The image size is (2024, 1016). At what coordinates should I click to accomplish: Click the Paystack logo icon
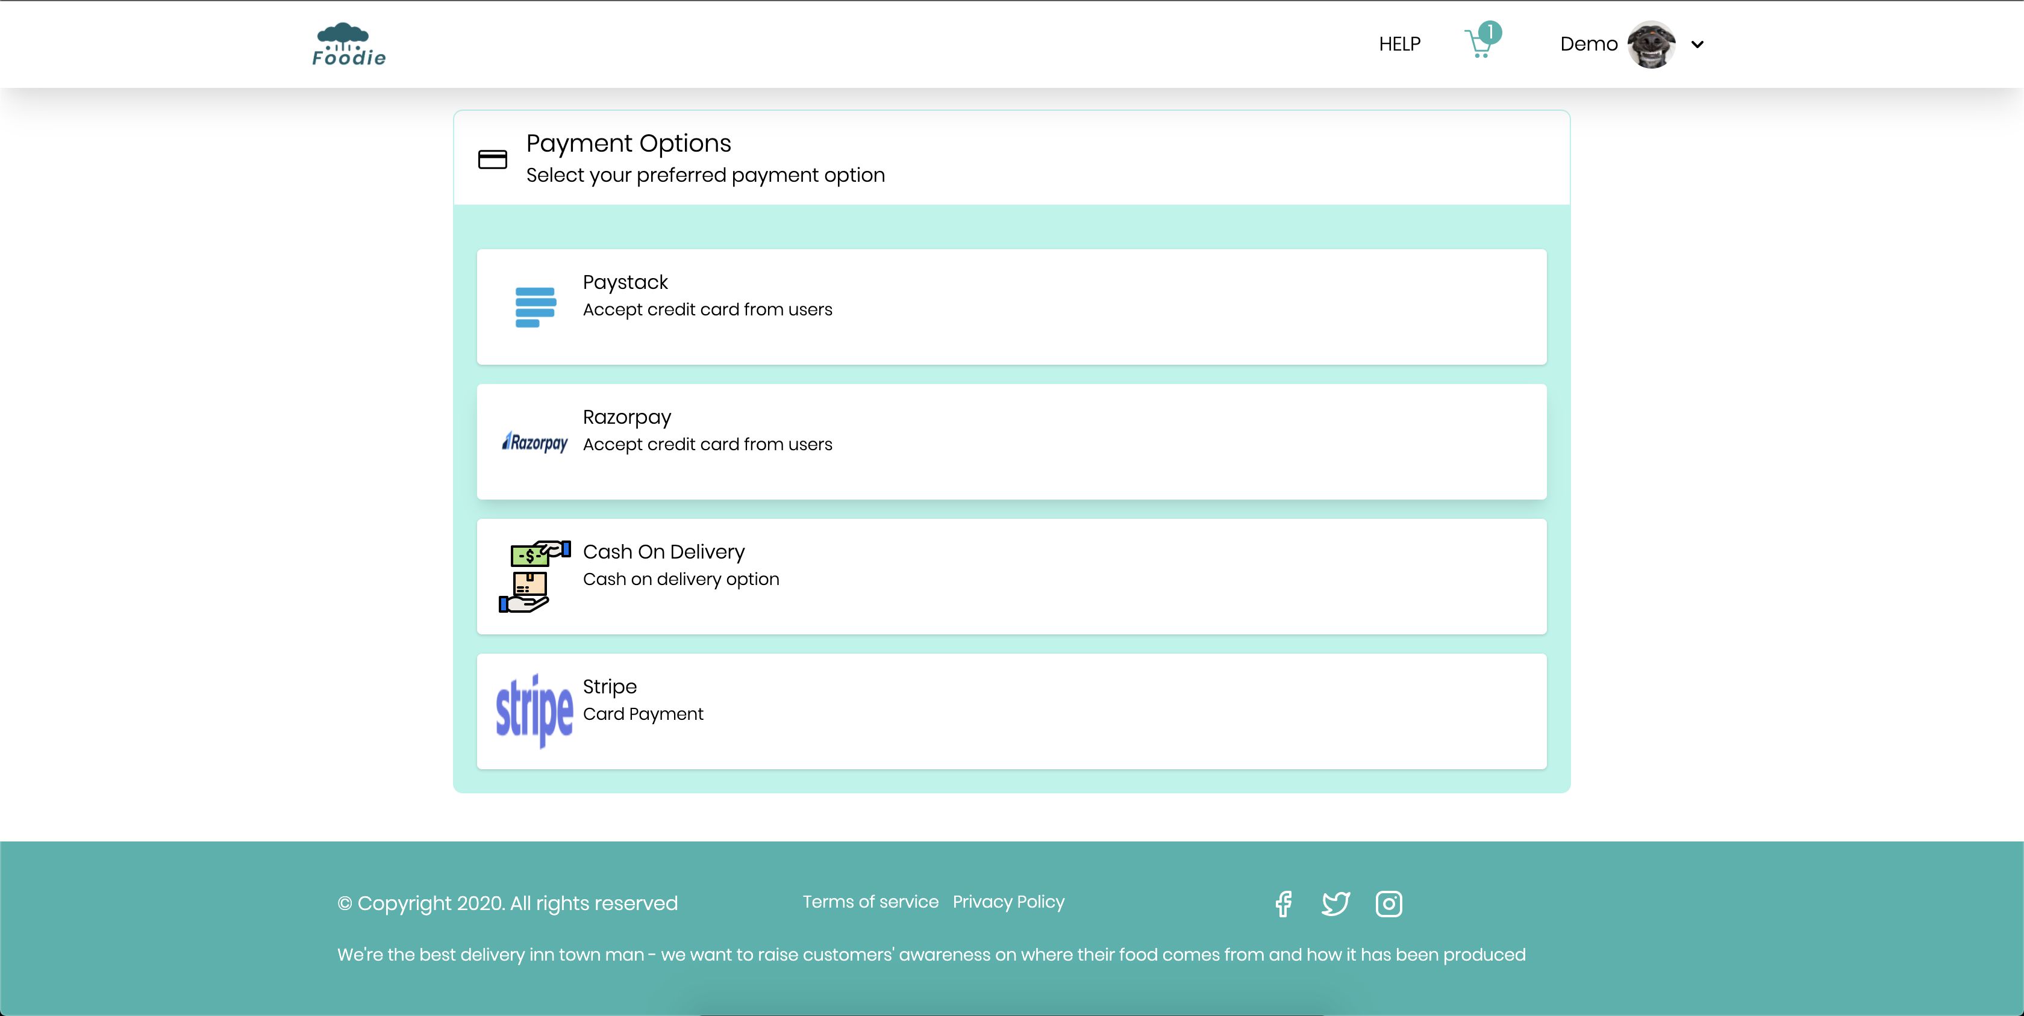[535, 307]
